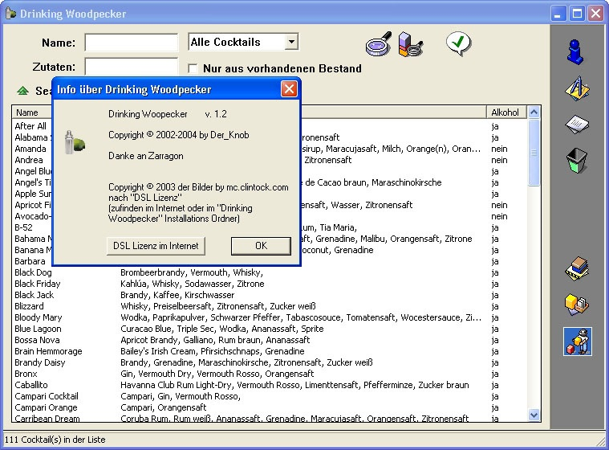Select the Caballito cocktail row

click(270, 385)
